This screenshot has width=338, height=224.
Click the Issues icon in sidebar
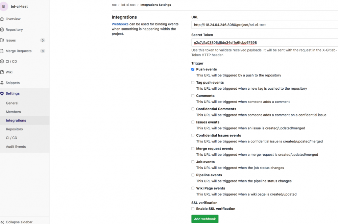click(2, 40)
